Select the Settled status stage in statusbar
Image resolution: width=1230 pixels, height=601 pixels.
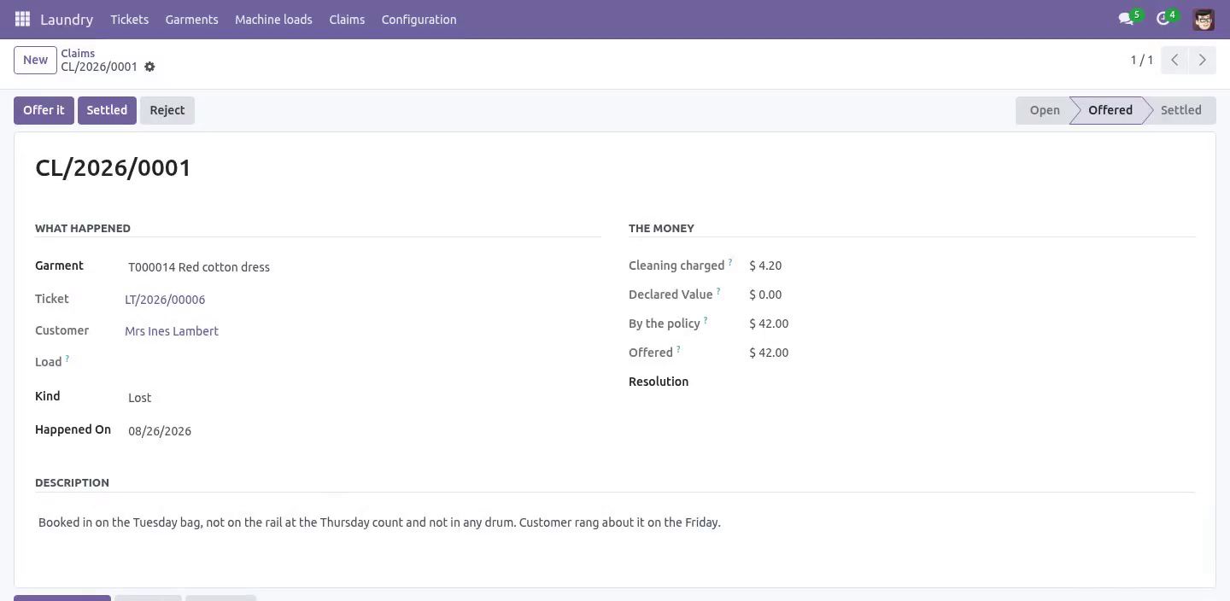[1180, 110]
